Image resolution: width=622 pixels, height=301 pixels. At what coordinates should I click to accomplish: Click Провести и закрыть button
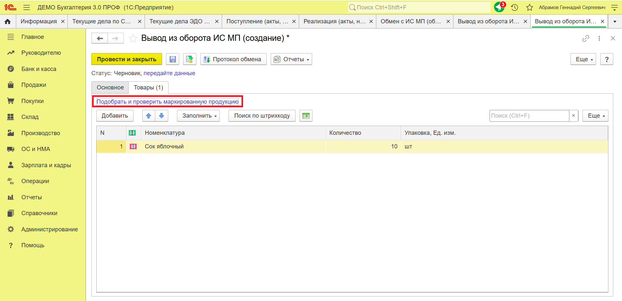[127, 59]
